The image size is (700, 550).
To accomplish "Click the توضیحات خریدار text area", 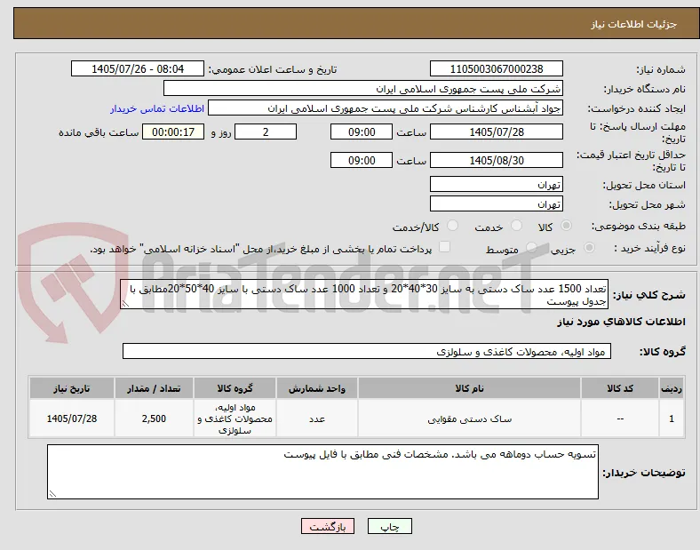I will (x=322, y=472).
